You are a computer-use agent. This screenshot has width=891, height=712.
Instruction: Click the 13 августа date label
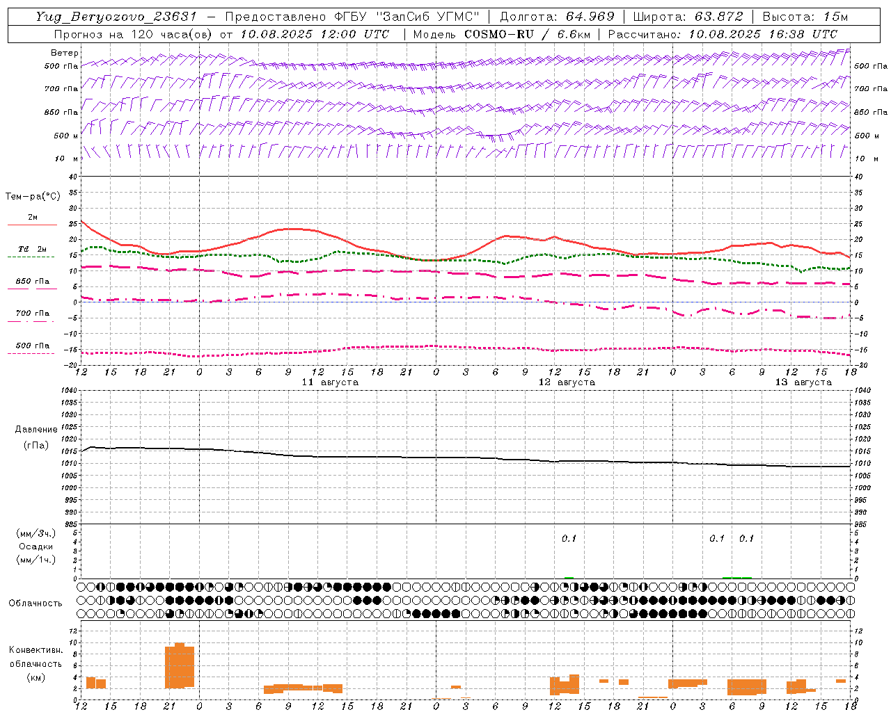pos(803,382)
